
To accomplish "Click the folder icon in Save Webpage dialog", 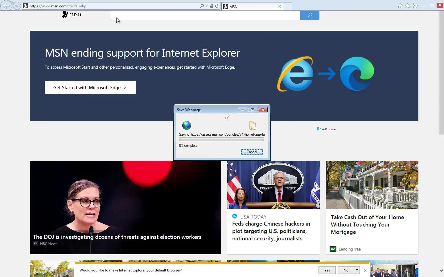I will [253, 125].
